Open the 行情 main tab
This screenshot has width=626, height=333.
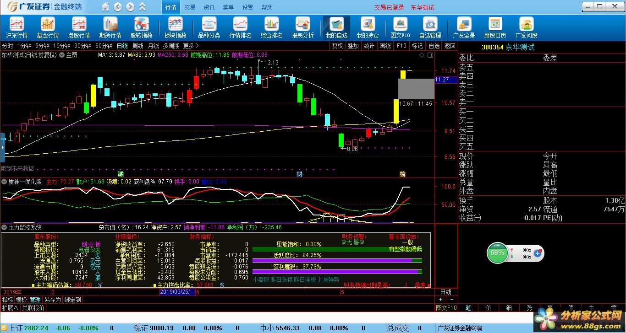click(171, 7)
